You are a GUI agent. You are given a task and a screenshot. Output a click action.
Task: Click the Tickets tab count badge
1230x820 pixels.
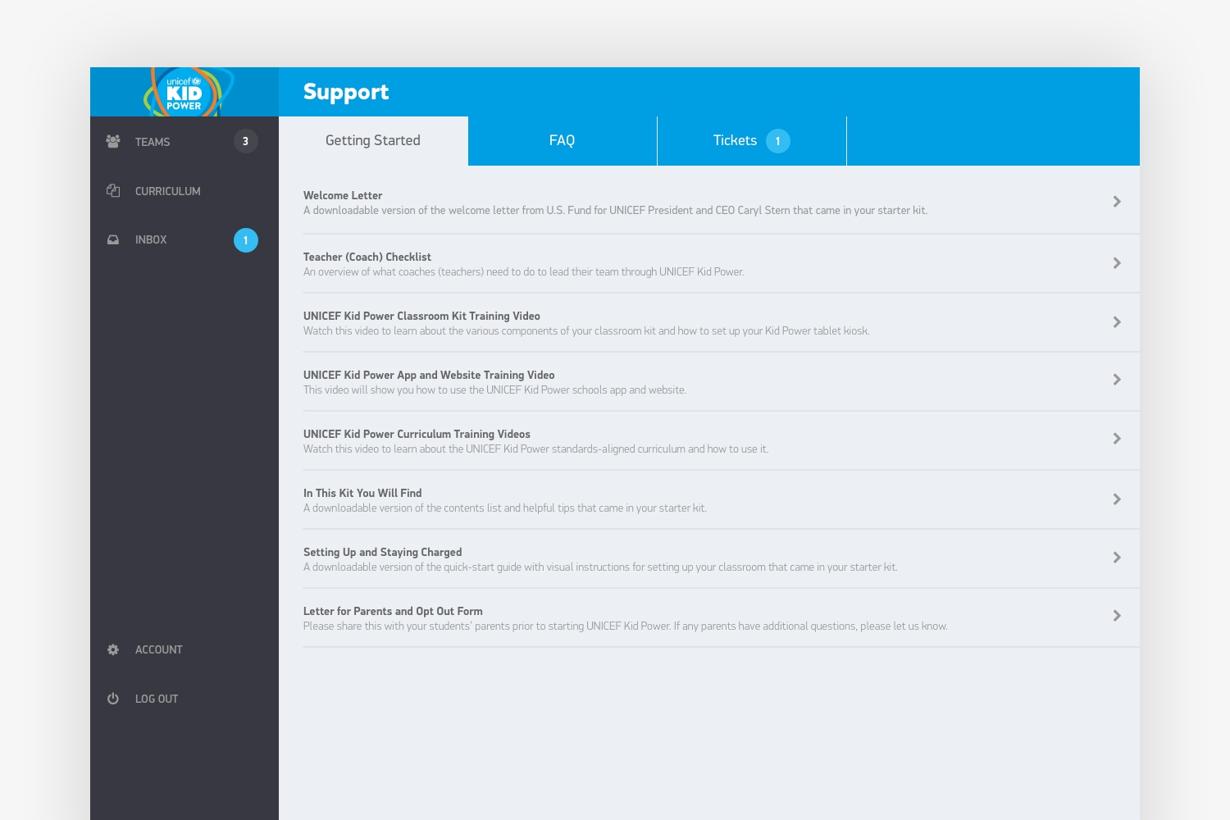coord(778,141)
